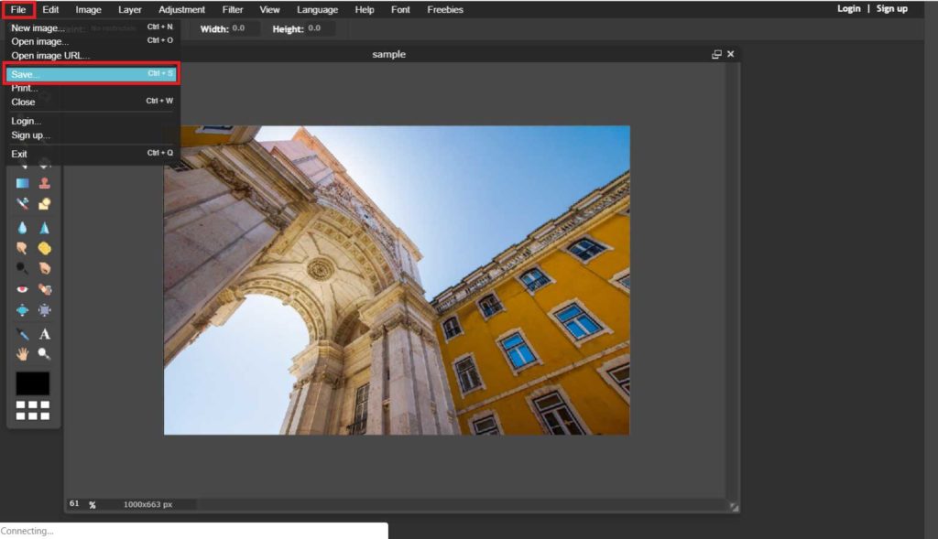This screenshot has width=938, height=539.
Task: Select the Blur water-drop tool
Action: tap(22, 228)
